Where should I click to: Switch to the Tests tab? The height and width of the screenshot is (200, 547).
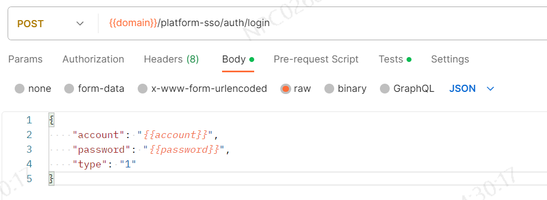click(395, 59)
